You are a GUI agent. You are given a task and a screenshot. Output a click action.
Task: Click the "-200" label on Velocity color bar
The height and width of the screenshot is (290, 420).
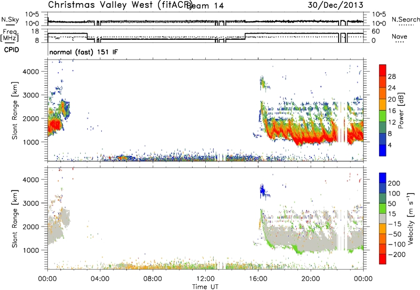pyautogui.click(x=397, y=254)
